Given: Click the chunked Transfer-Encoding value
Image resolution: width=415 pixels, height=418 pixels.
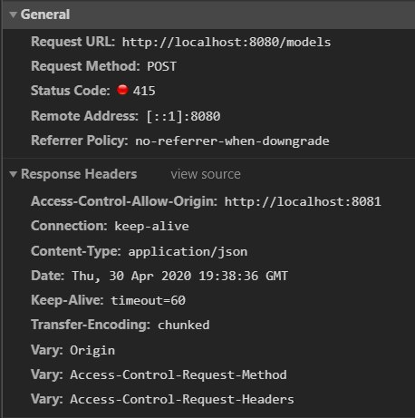Looking at the screenshot, I should click(x=184, y=326).
